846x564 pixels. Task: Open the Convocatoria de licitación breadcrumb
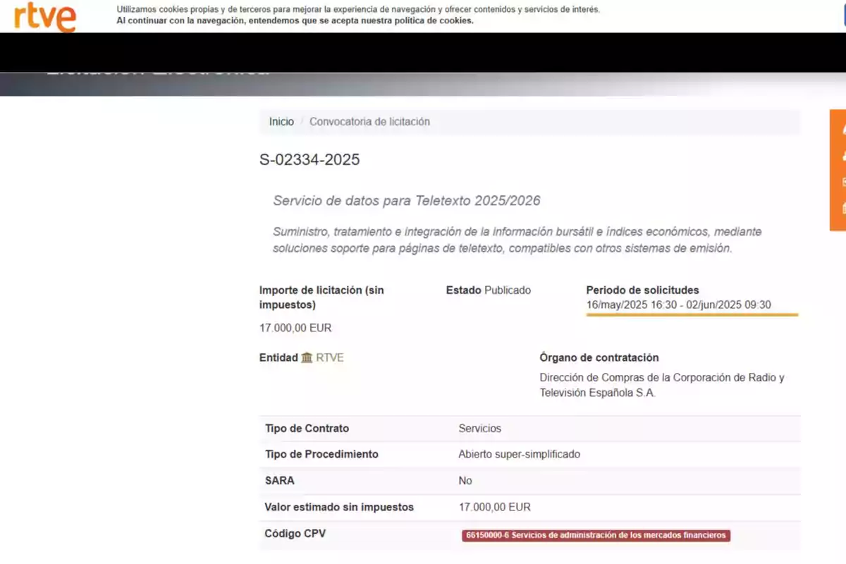(369, 121)
